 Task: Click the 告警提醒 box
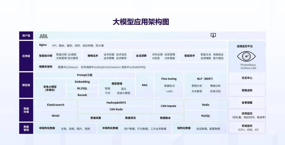(247, 103)
